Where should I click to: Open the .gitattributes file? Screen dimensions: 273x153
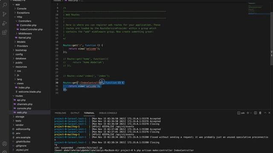point(23,142)
